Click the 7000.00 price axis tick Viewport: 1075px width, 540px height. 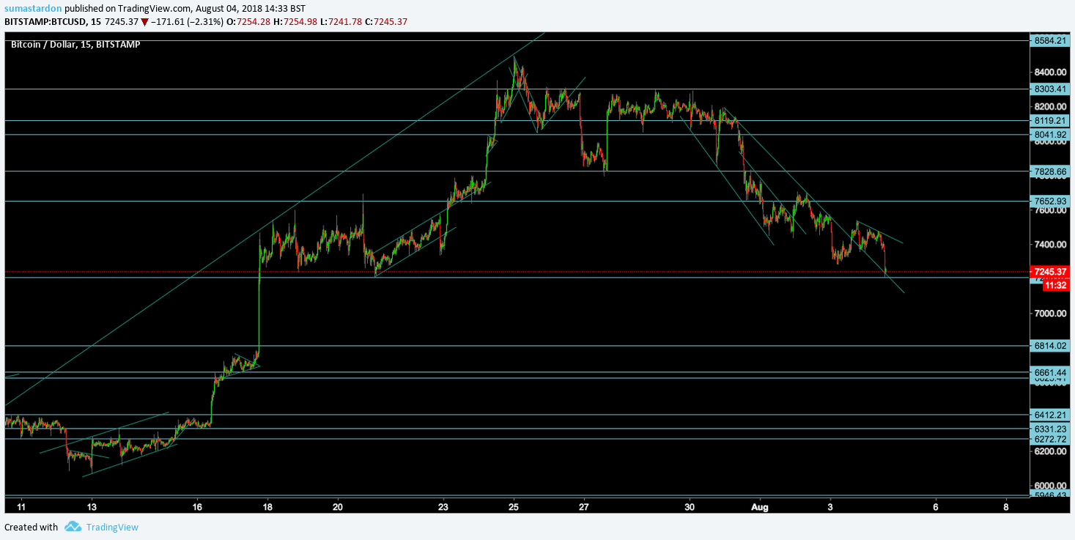(1049, 313)
